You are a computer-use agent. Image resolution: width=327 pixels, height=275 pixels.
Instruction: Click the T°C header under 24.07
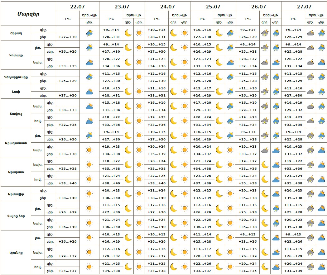pyautogui.click(x=156, y=19)
